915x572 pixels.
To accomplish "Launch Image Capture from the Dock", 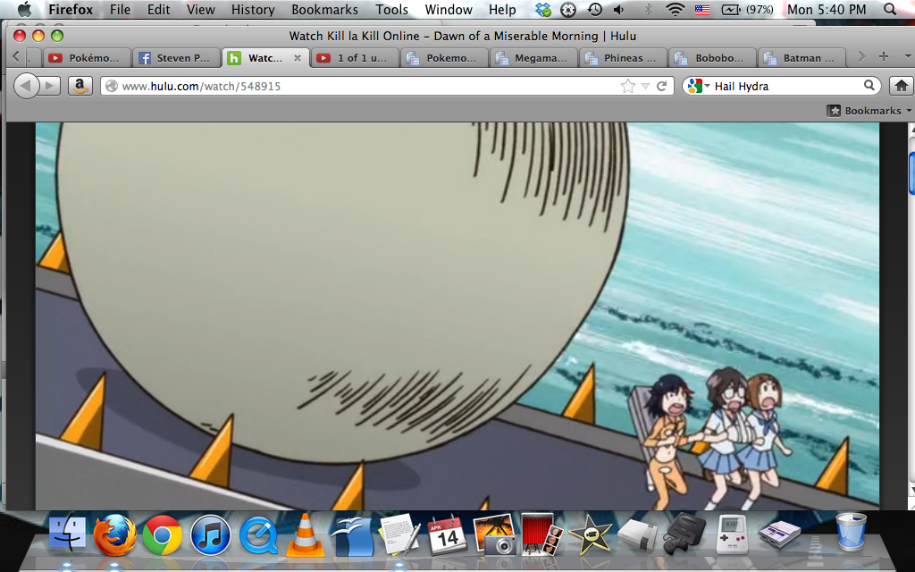I will 495,534.
